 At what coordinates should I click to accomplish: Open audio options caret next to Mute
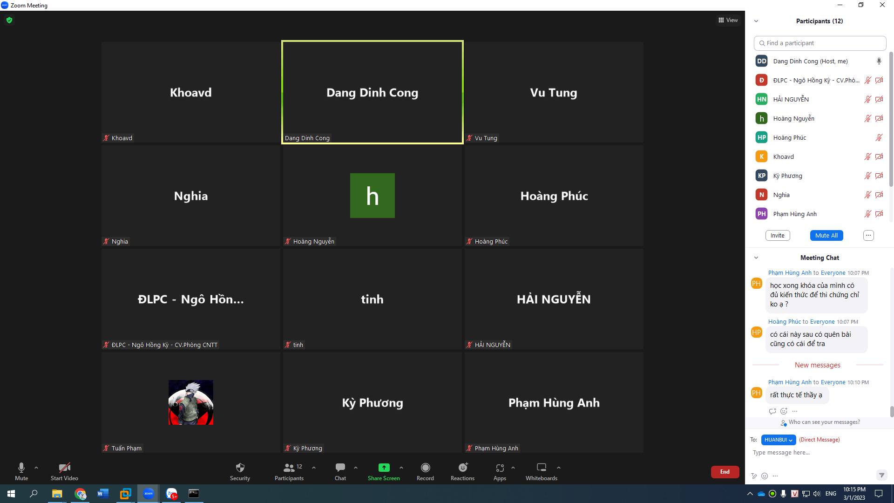point(36,468)
